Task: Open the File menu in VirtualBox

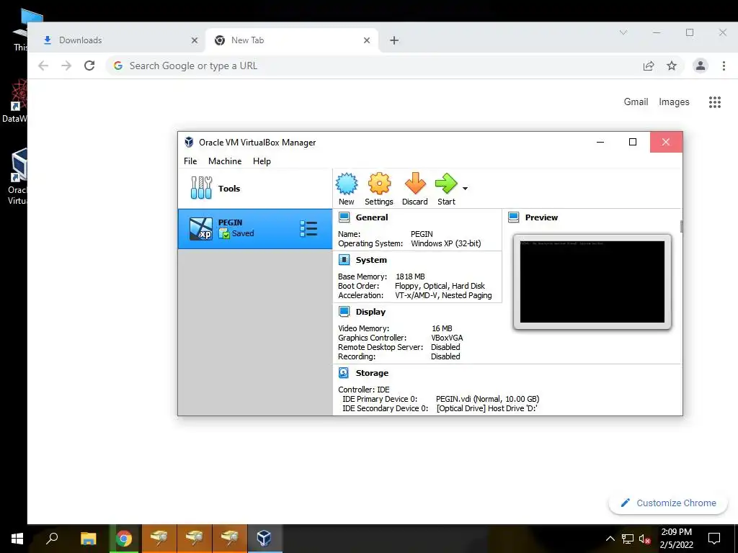Action: [190, 161]
